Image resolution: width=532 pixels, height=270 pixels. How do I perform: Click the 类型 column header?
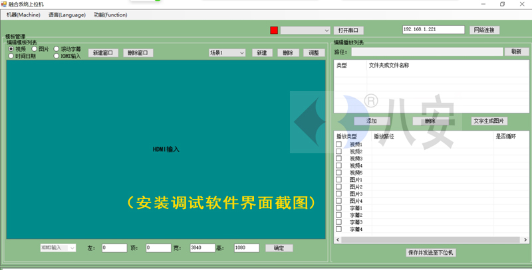(x=342, y=65)
